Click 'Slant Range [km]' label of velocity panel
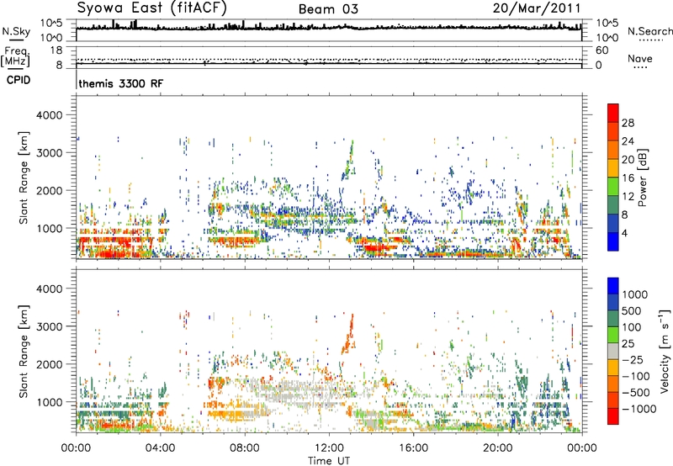Image resolution: width=673 pixels, height=466 pixels. (x=24, y=351)
